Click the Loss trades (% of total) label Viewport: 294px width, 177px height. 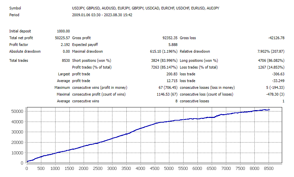point(199,67)
